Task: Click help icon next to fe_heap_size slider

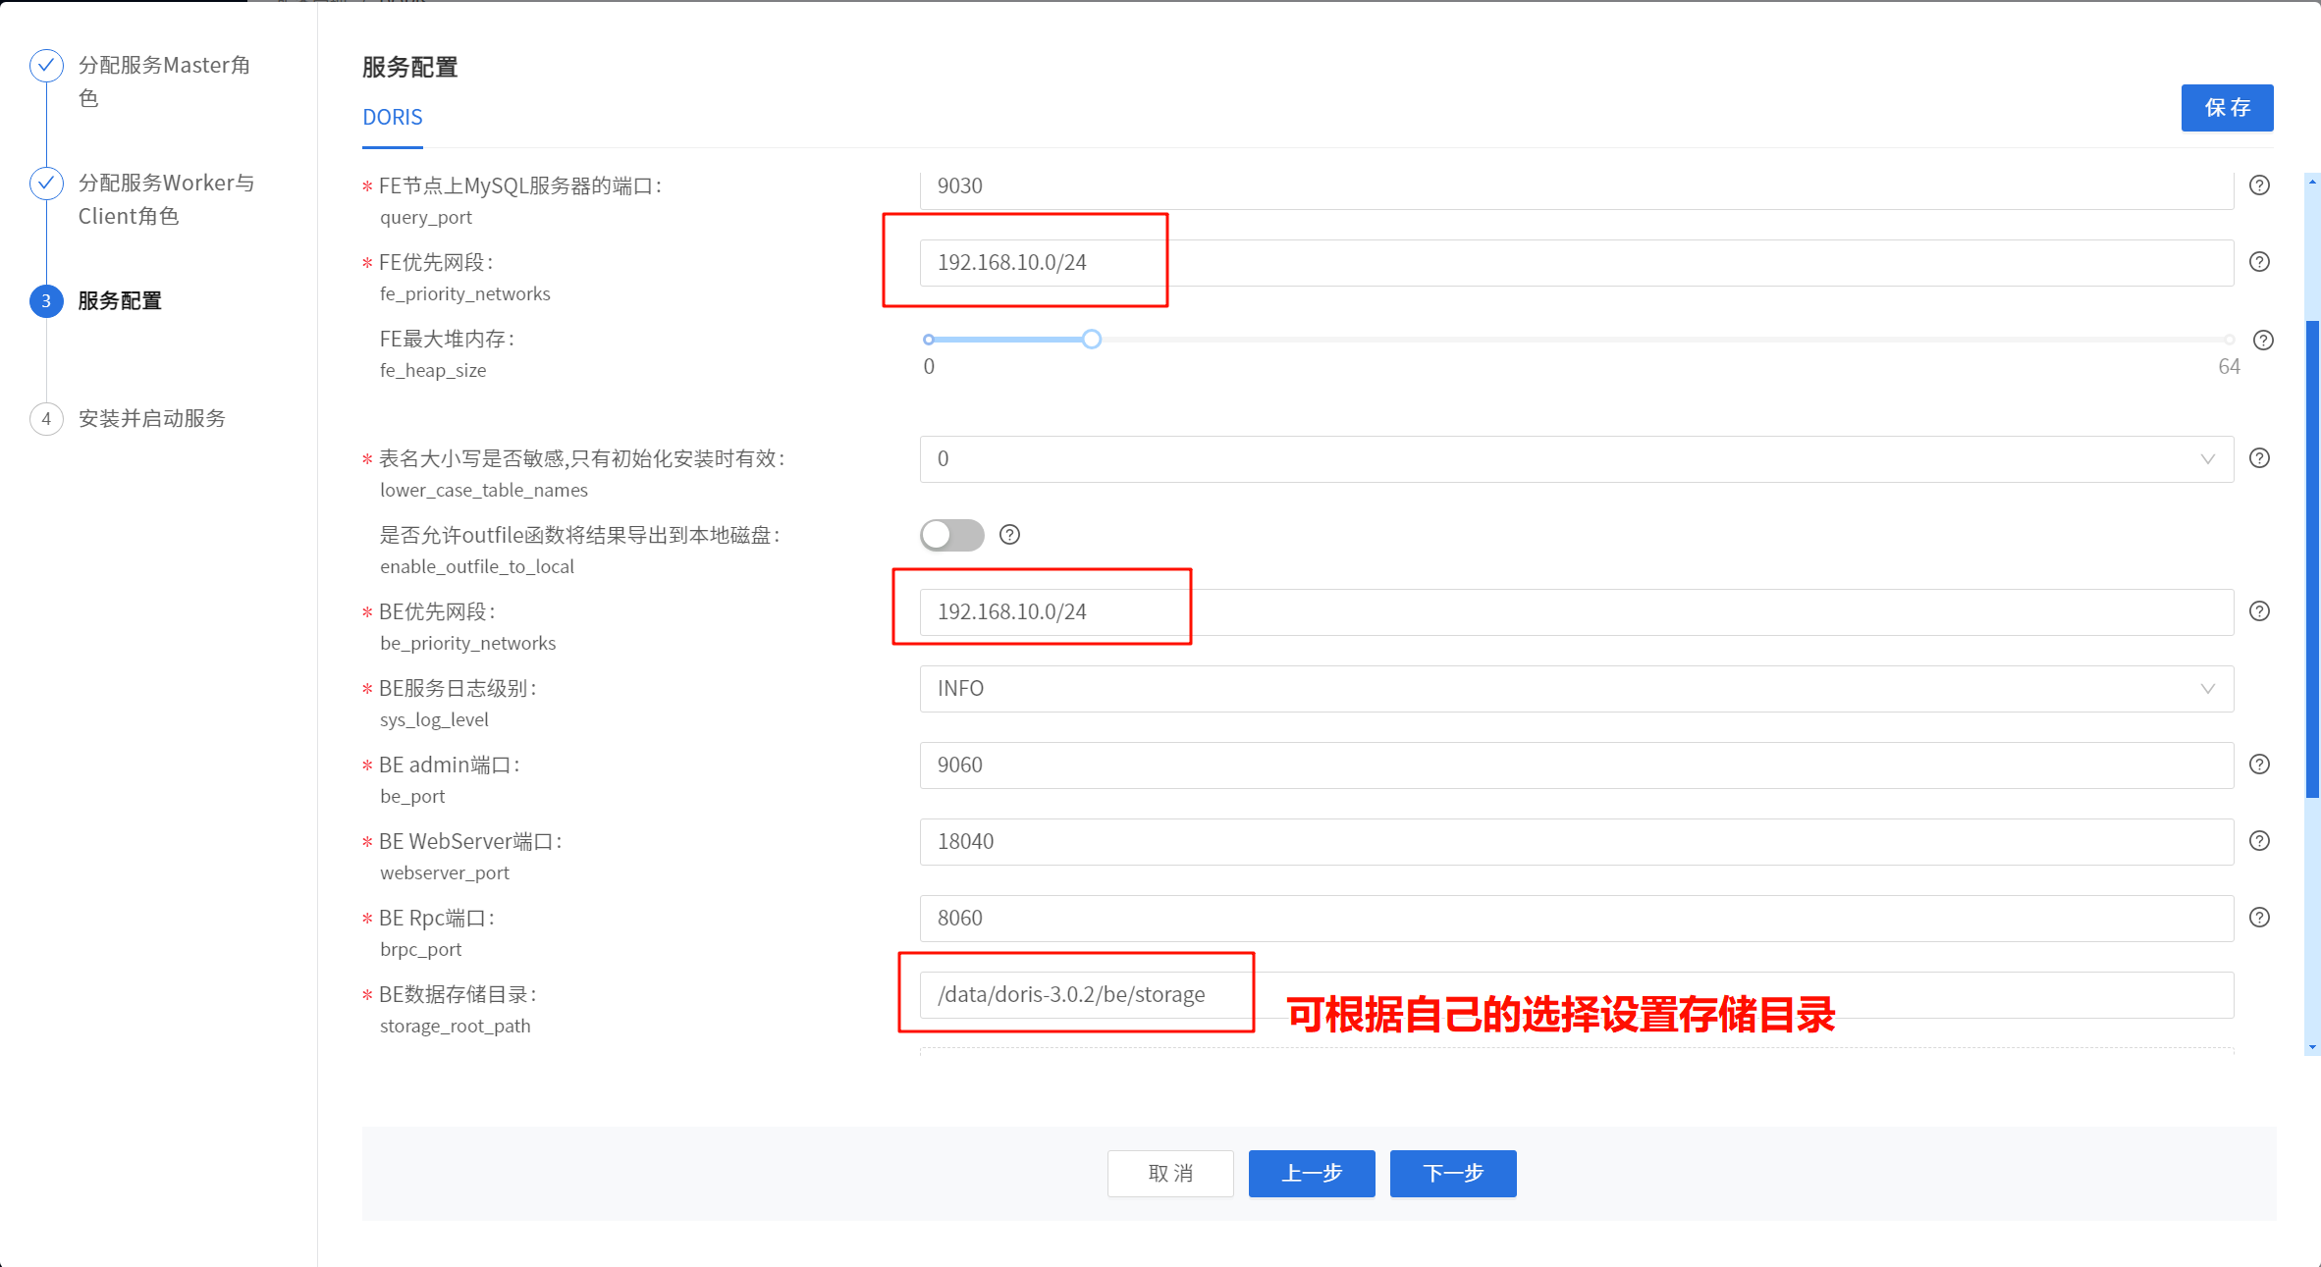Action: (x=2263, y=341)
